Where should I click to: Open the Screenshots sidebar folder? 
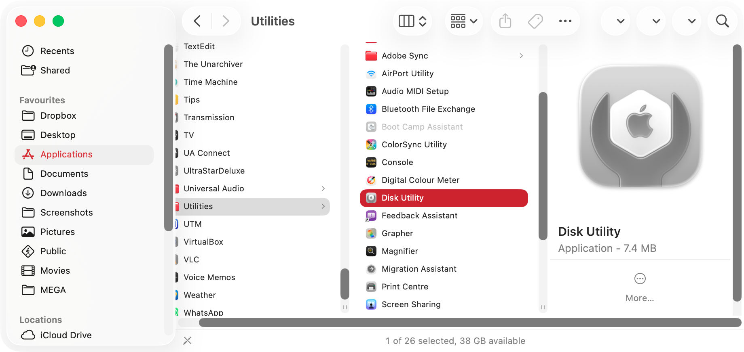click(84, 212)
